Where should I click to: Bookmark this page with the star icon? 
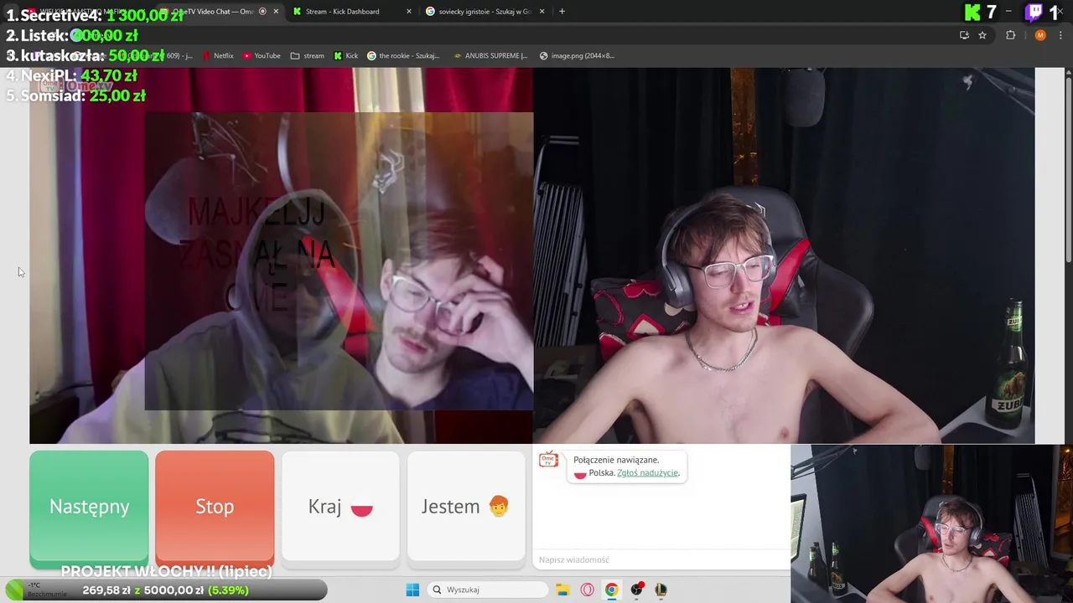[x=982, y=35]
